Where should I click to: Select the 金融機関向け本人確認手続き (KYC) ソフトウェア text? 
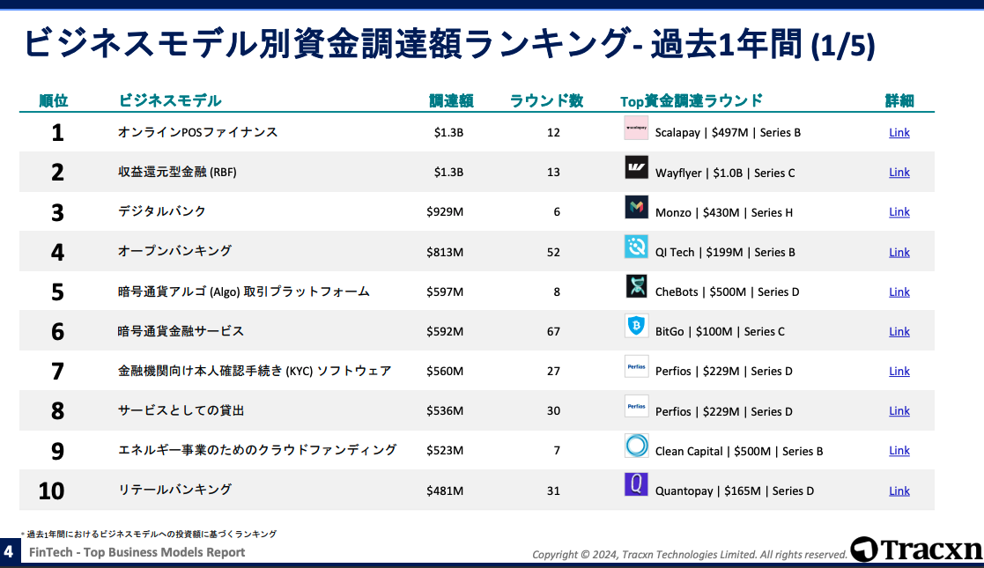(x=255, y=371)
